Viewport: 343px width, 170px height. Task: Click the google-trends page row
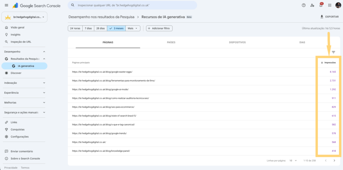pos(204,133)
